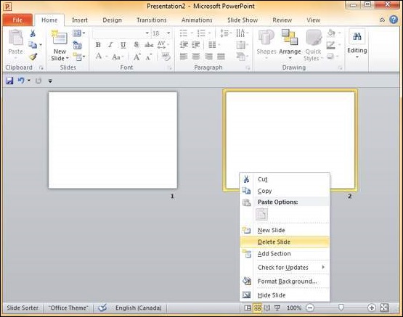Align text right in Paragraph group

pos(208,57)
